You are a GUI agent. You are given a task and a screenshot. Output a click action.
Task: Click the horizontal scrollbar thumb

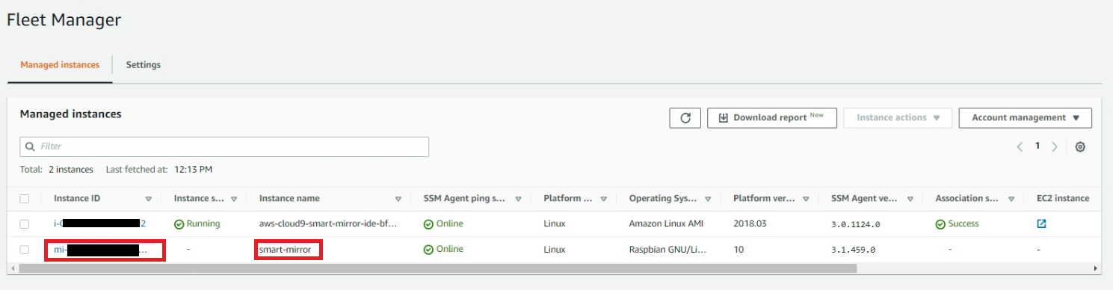[438, 268]
